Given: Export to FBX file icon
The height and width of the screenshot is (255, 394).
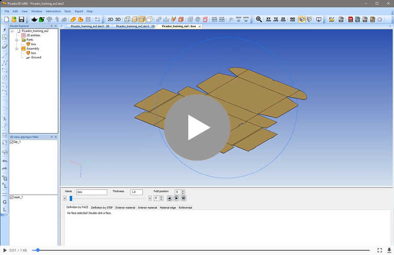Looking at the screenshot, I should point(358,19).
